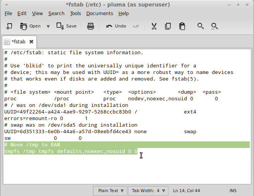Undo the last edit

116,26
